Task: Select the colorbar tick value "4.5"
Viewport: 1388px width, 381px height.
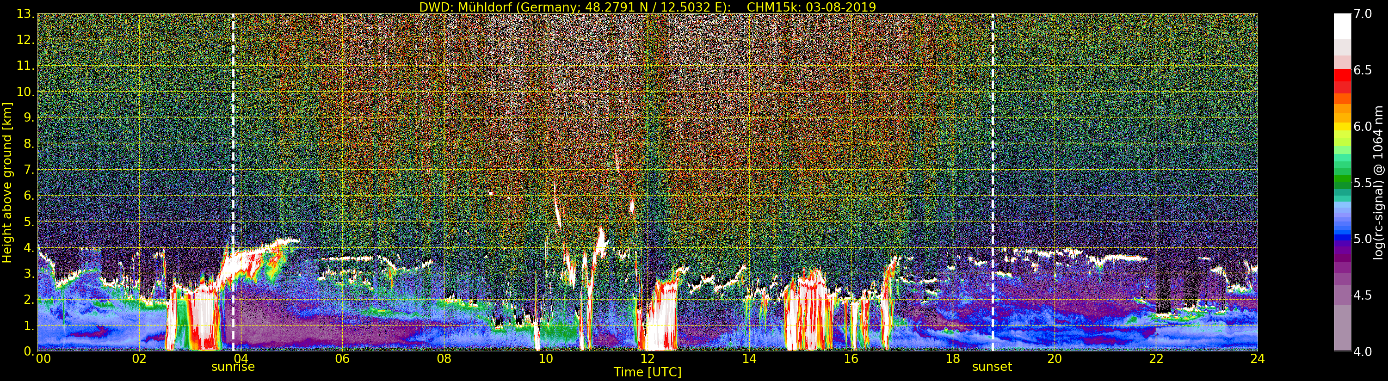Action: pyautogui.click(x=1363, y=295)
